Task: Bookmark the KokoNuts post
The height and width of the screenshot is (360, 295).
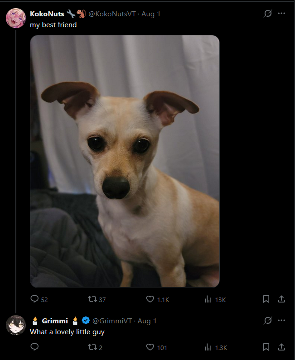Action: (266, 299)
